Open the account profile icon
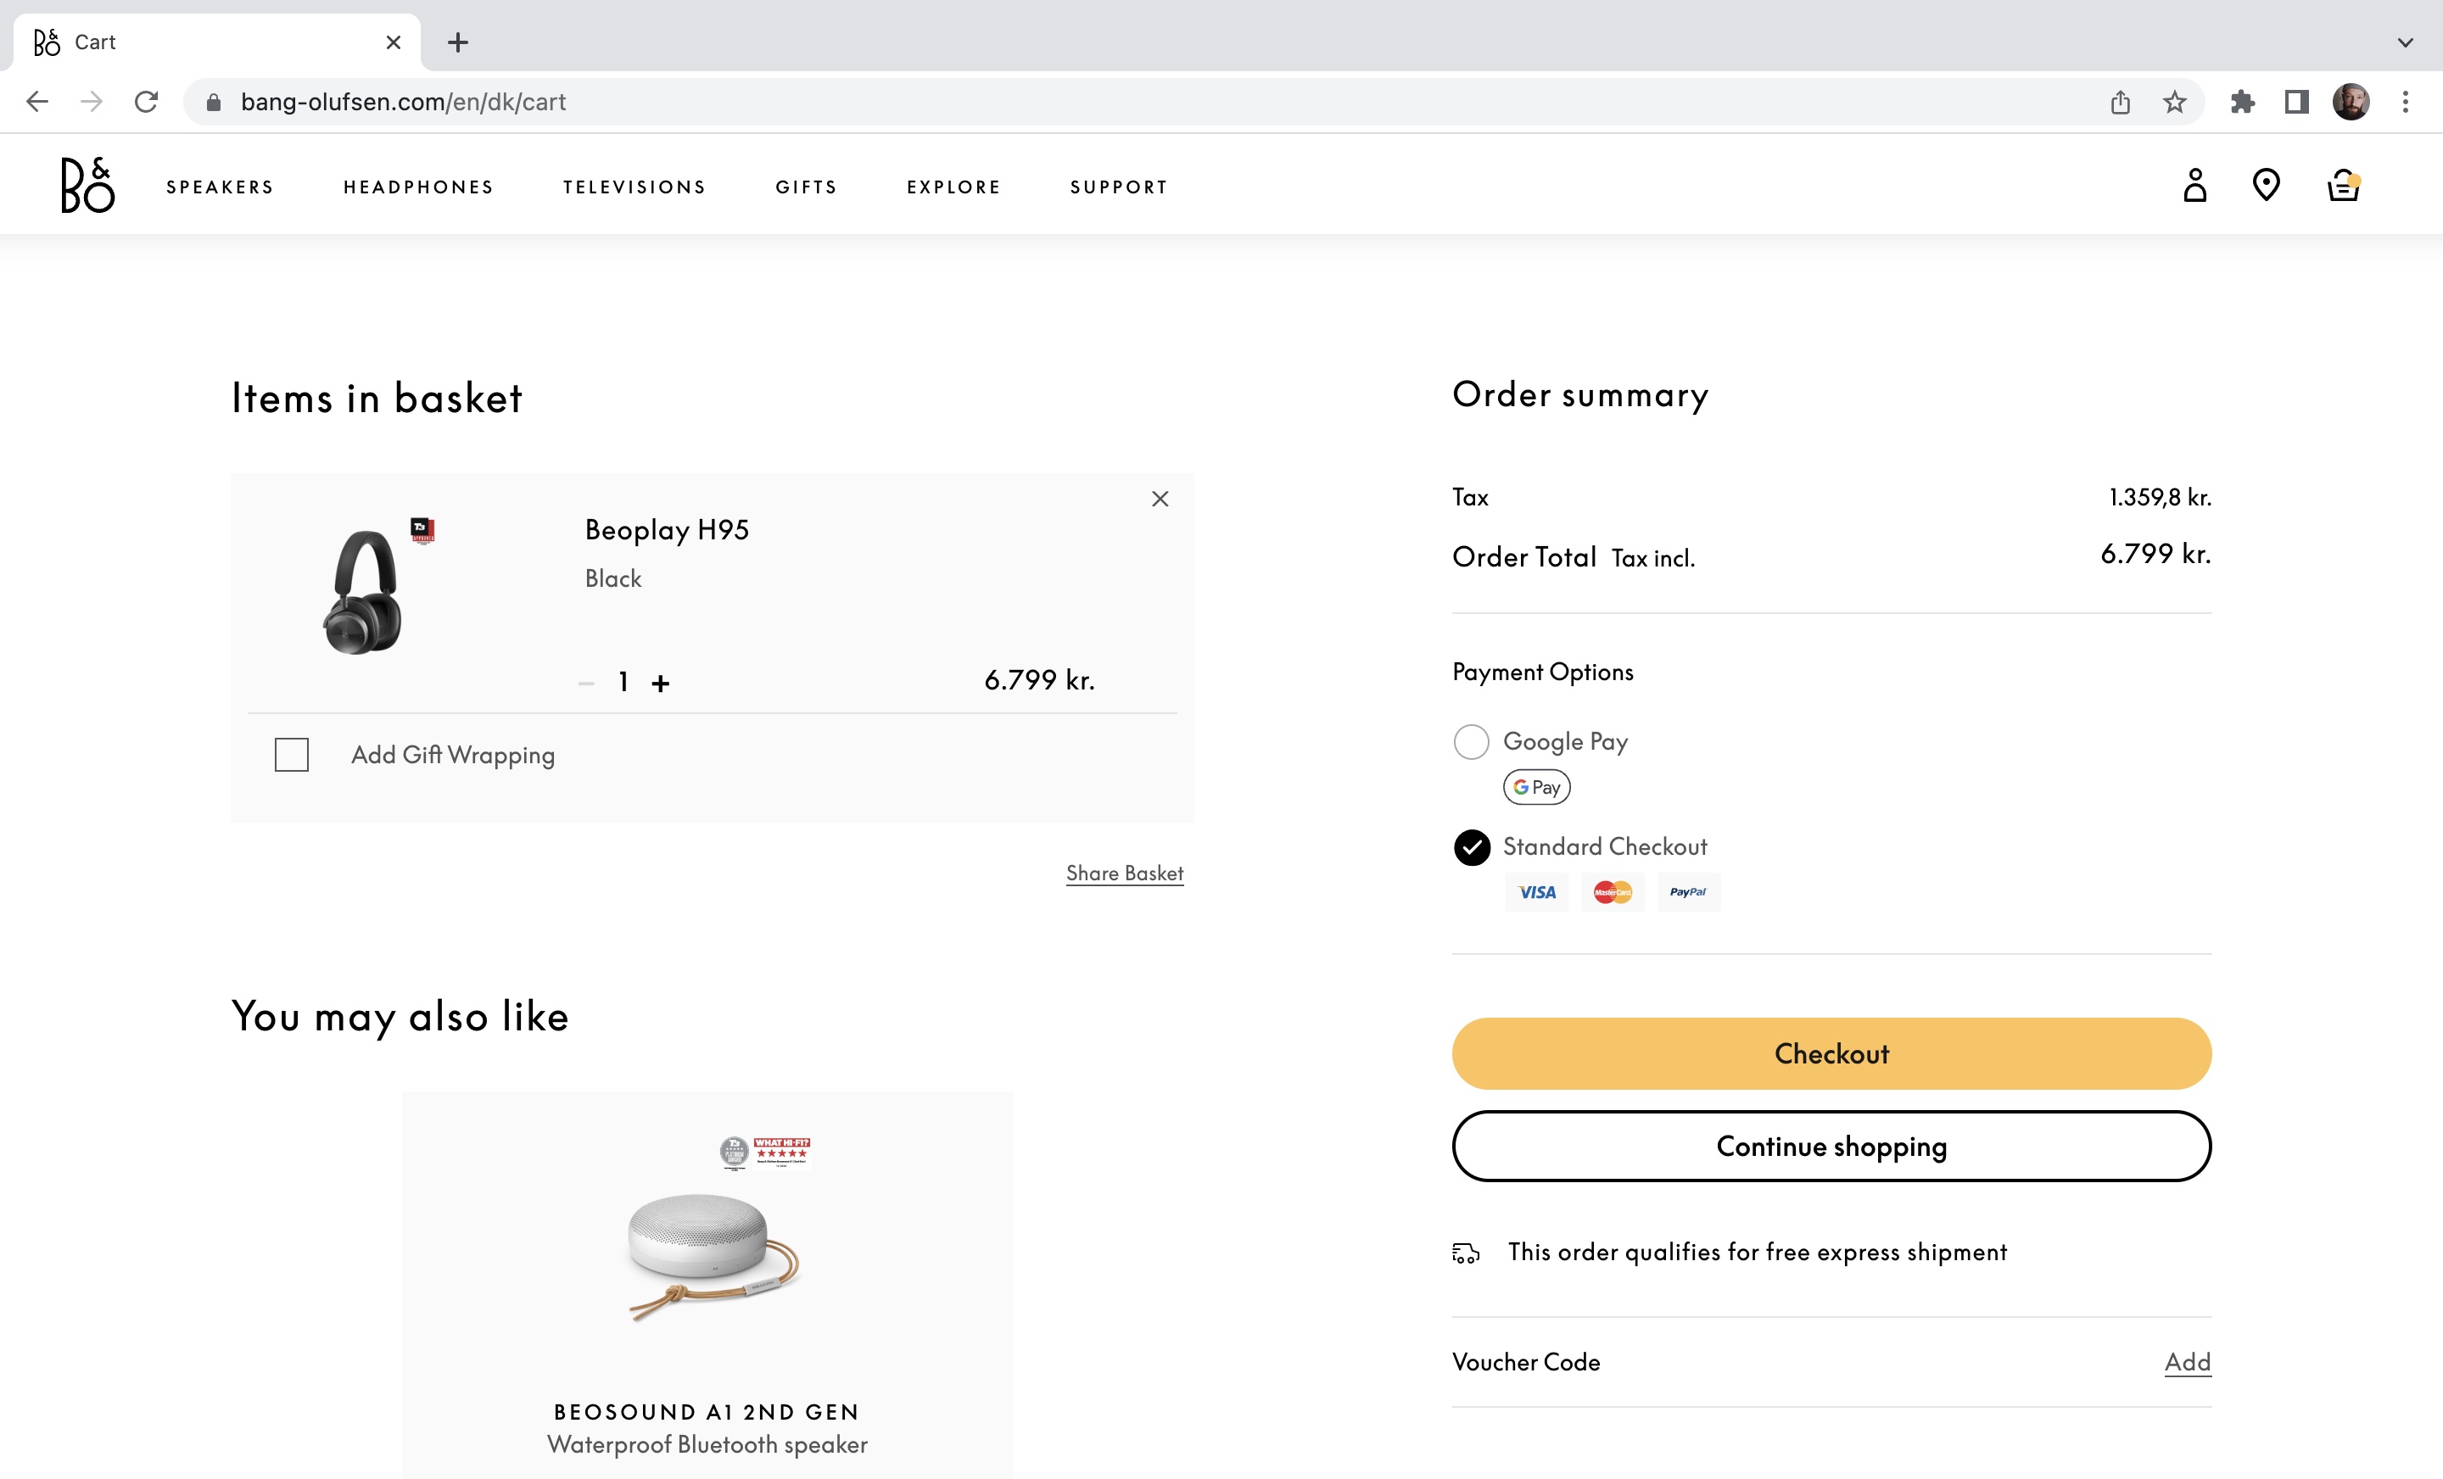Image resolution: width=2443 pixels, height=1479 pixels. click(2194, 186)
